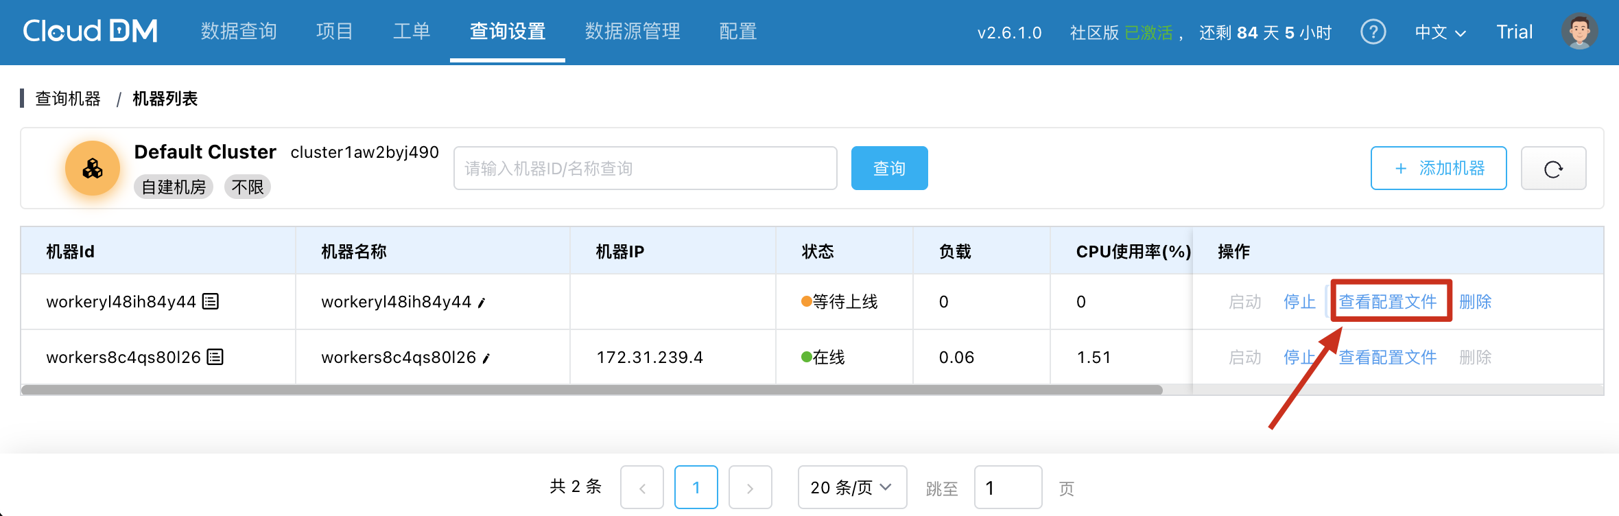1619x516 pixels.
Task: View config file for workers8c4qs80l26
Action: (1387, 357)
